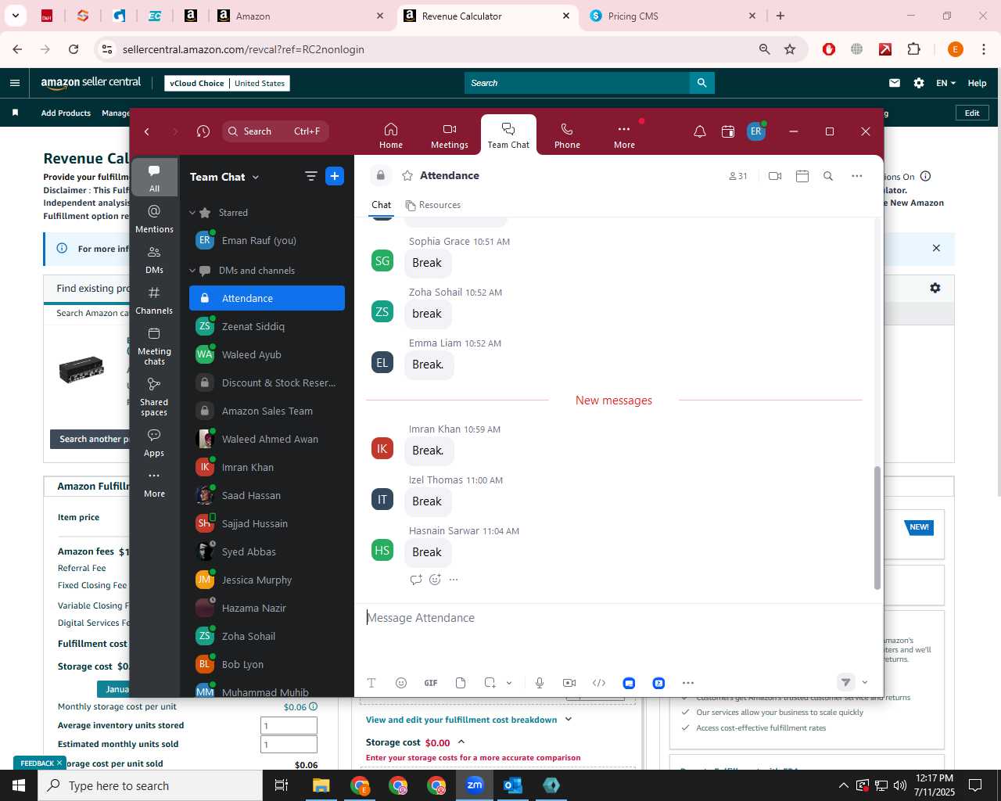Open GIF picker in message composer
The height and width of the screenshot is (801, 1001).
431,683
